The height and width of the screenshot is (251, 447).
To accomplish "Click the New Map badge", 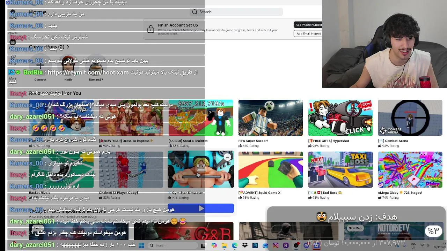I will coord(355,228).
